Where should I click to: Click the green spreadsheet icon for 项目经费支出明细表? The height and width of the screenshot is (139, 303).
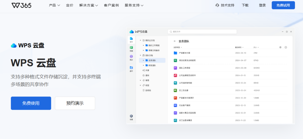(175, 60)
